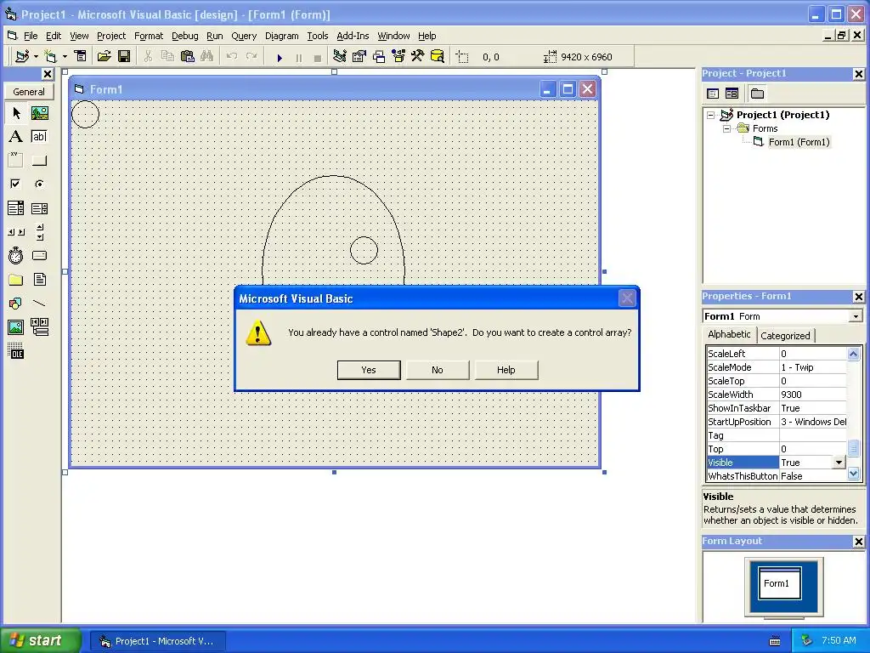Select the FileListBox tool
This screenshot has width=870, height=653.
pyautogui.click(x=39, y=279)
